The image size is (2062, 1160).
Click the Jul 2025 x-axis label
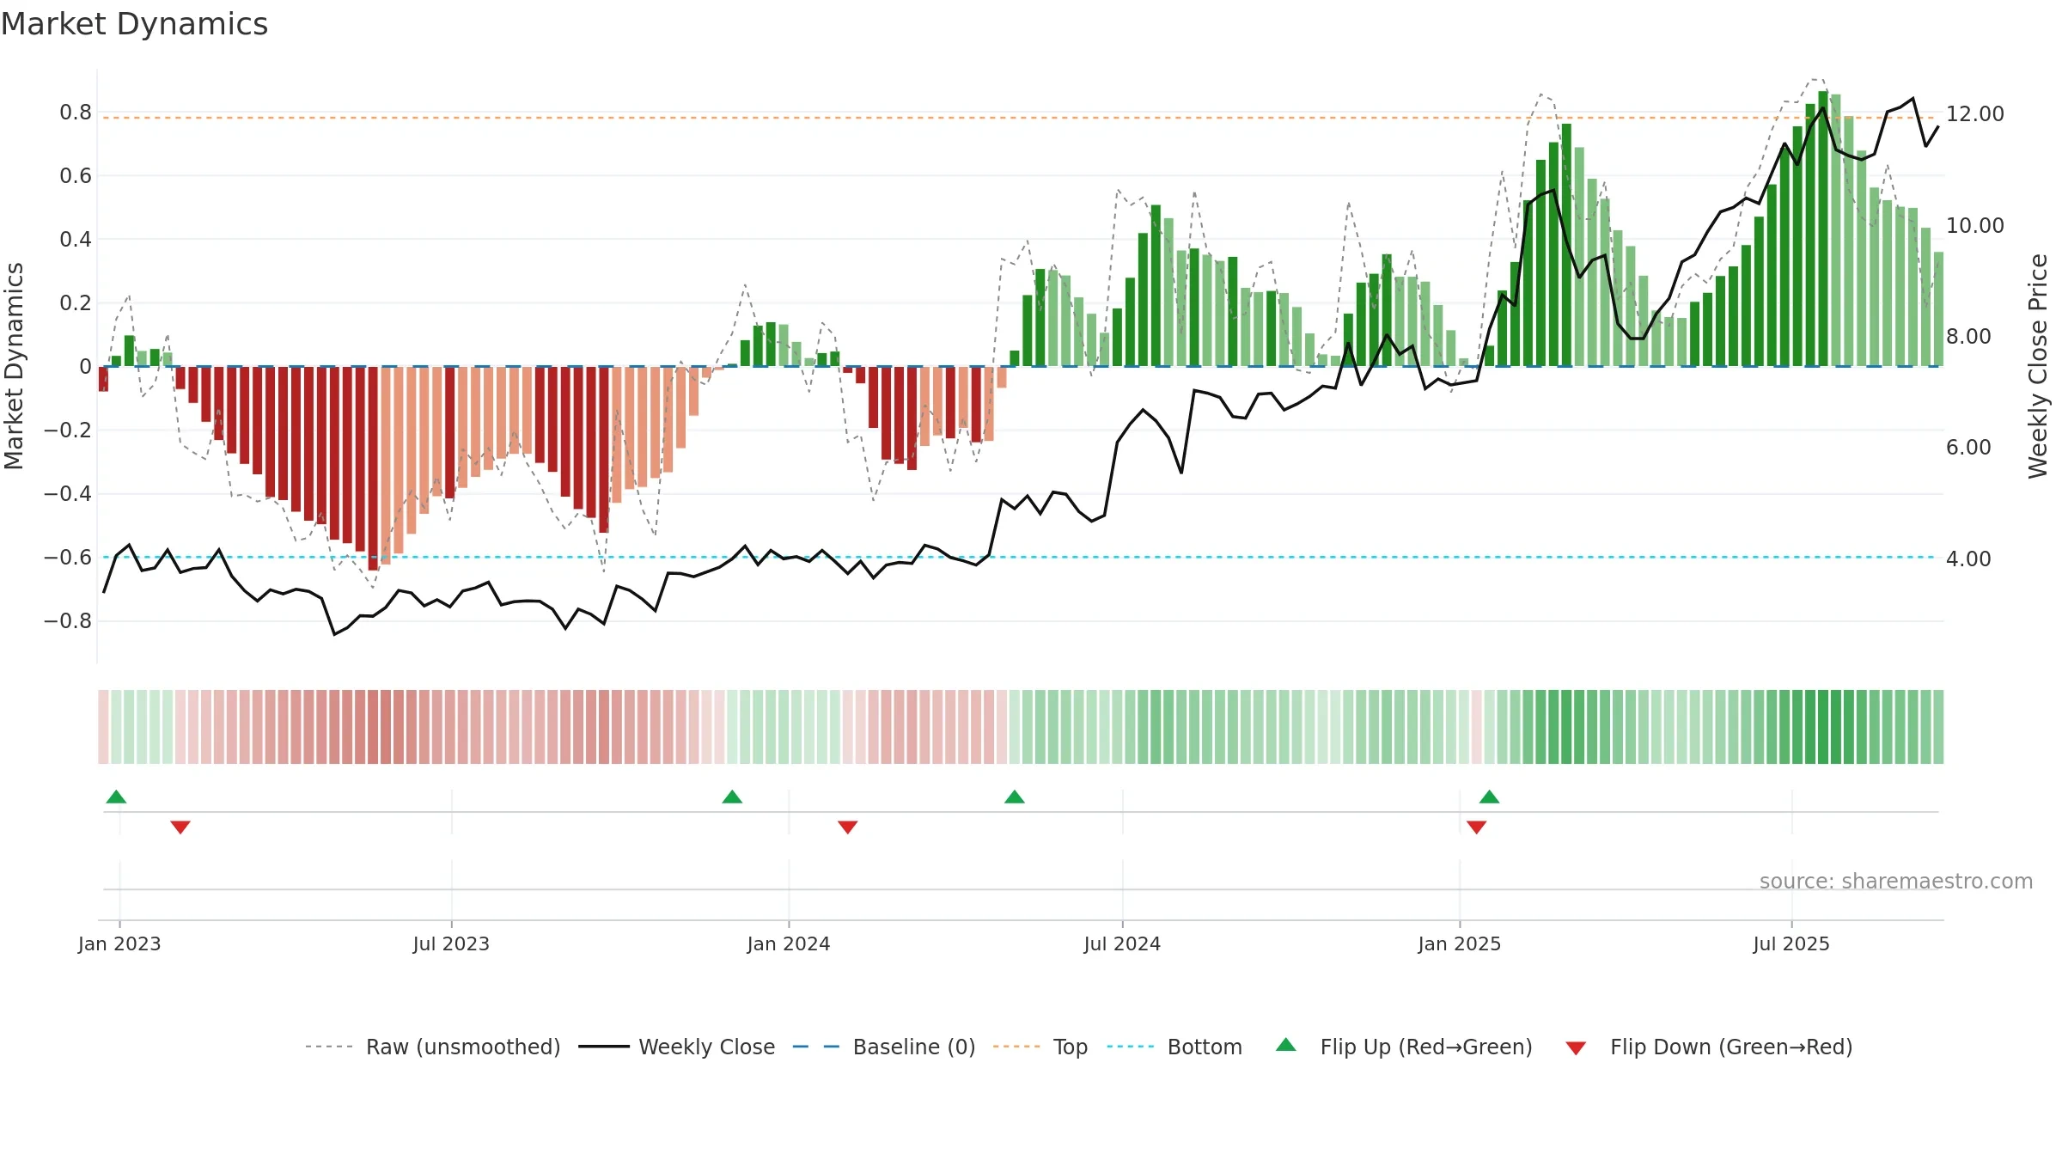(1791, 943)
